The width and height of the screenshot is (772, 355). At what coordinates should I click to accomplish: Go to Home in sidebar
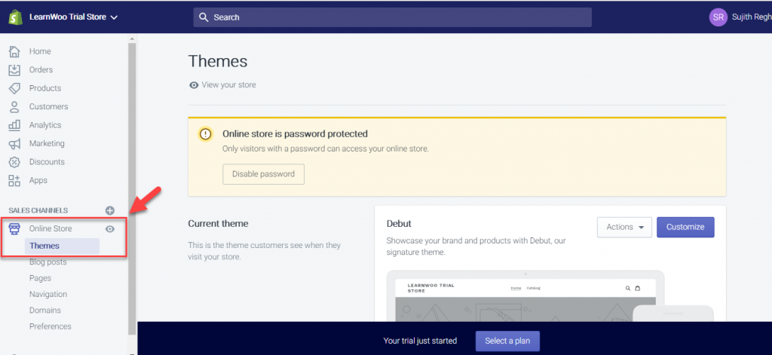click(40, 51)
